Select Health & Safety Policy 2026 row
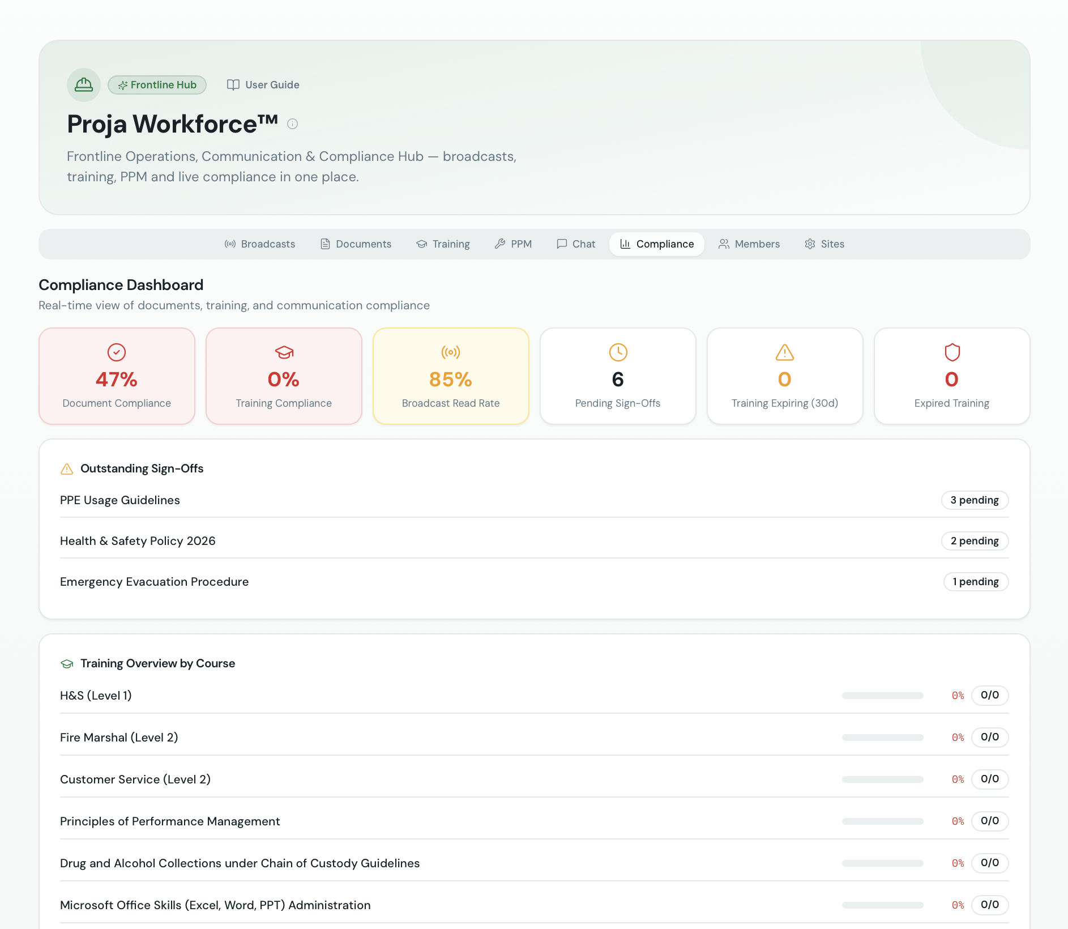1068x929 pixels. click(x=534, y=541)
